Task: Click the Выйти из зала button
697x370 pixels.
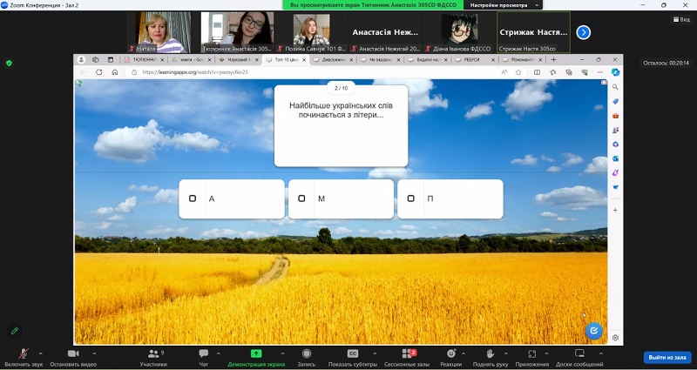Action: pos(667,357)
